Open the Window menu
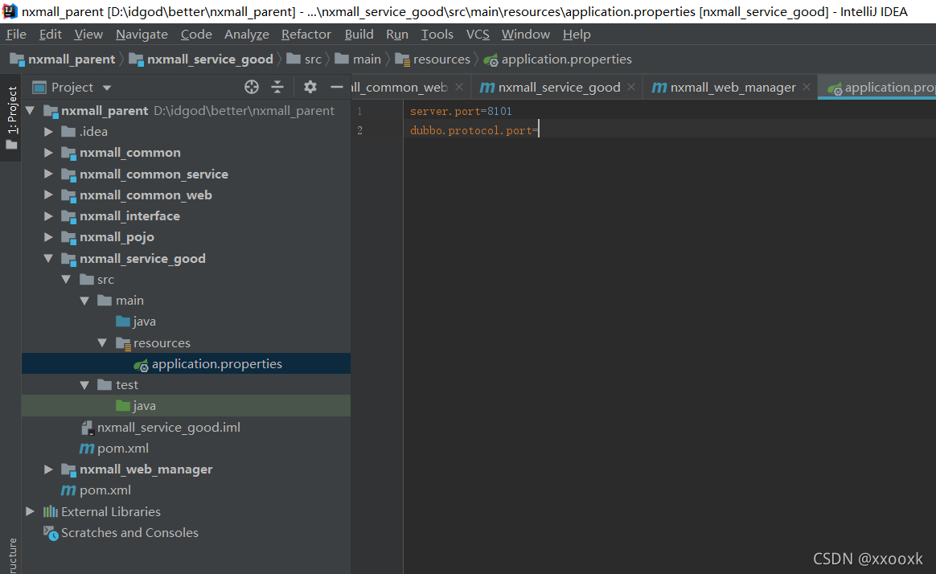The width and height of the screenshot is (936, 574). coord(525,35)
